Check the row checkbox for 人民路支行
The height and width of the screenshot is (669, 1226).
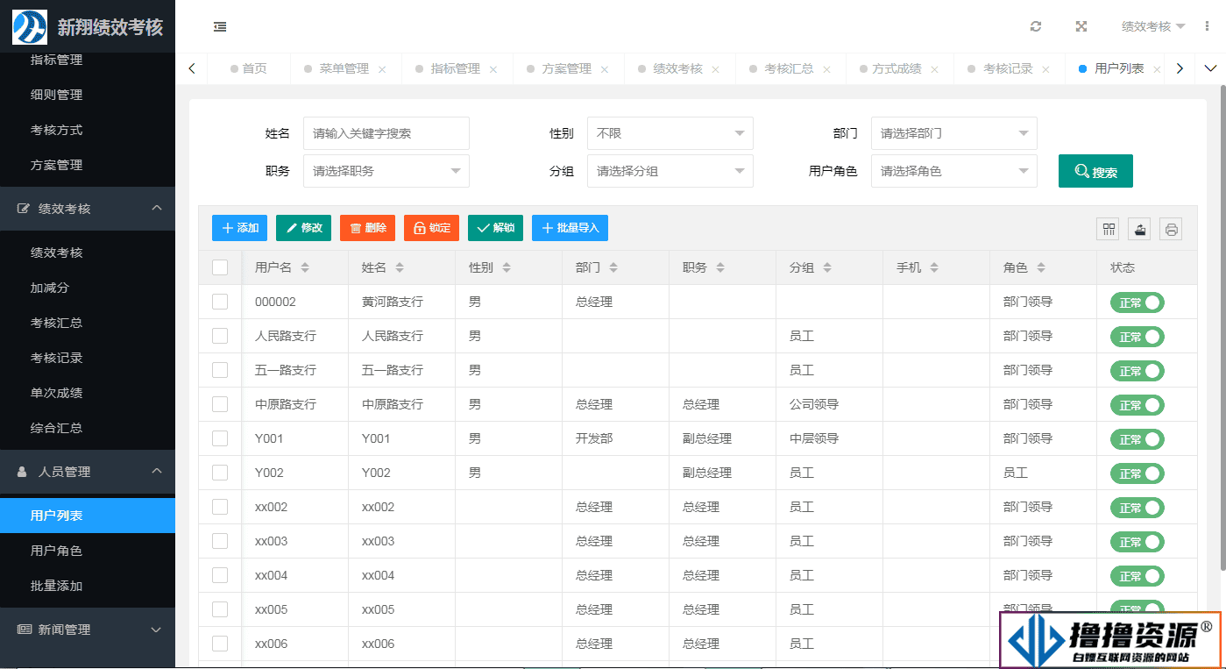click(x=220, y=336)
